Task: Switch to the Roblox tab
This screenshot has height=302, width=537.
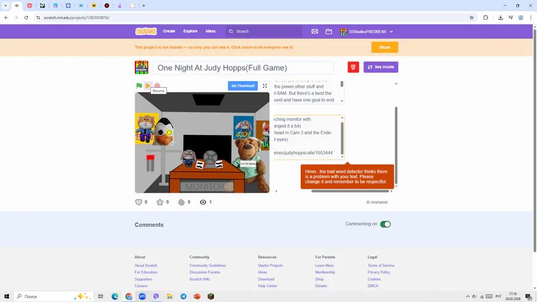Action: [x=68, y=5]
